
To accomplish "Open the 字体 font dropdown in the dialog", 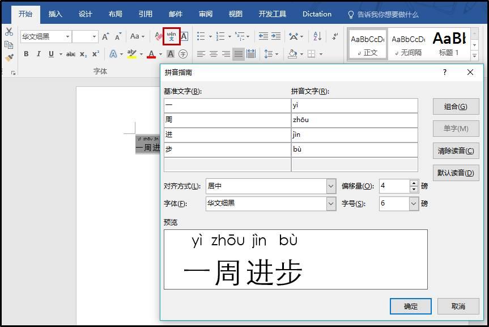I will tap(330, 204).
